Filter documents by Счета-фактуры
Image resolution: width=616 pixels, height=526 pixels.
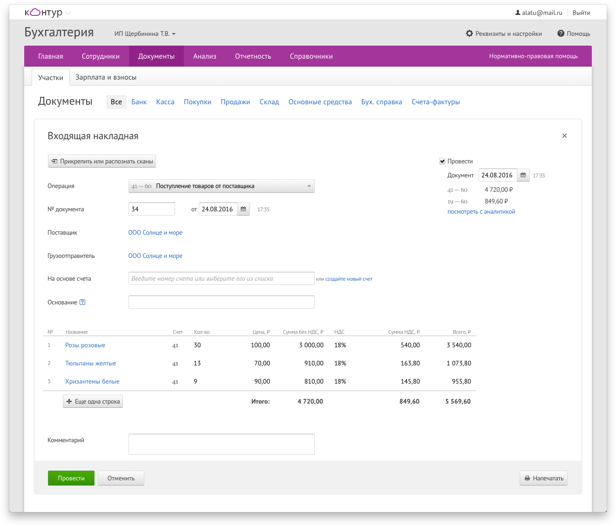pos(436,102)
